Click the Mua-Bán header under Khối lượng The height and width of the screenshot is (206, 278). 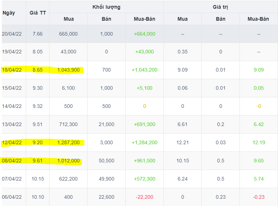click(144, 19)
